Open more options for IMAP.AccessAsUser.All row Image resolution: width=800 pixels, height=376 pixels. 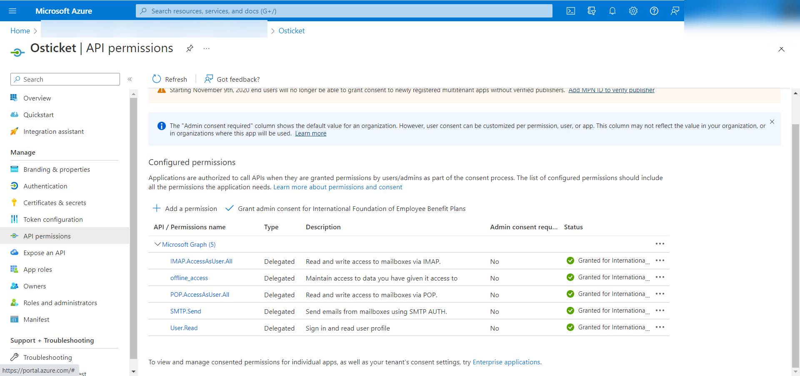pos(660,261)
